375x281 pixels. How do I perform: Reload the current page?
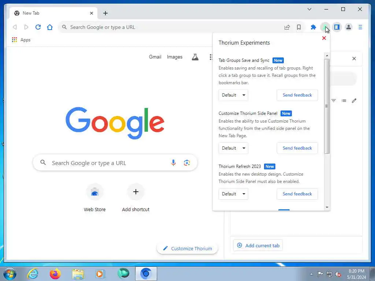(x=38, y=27)
